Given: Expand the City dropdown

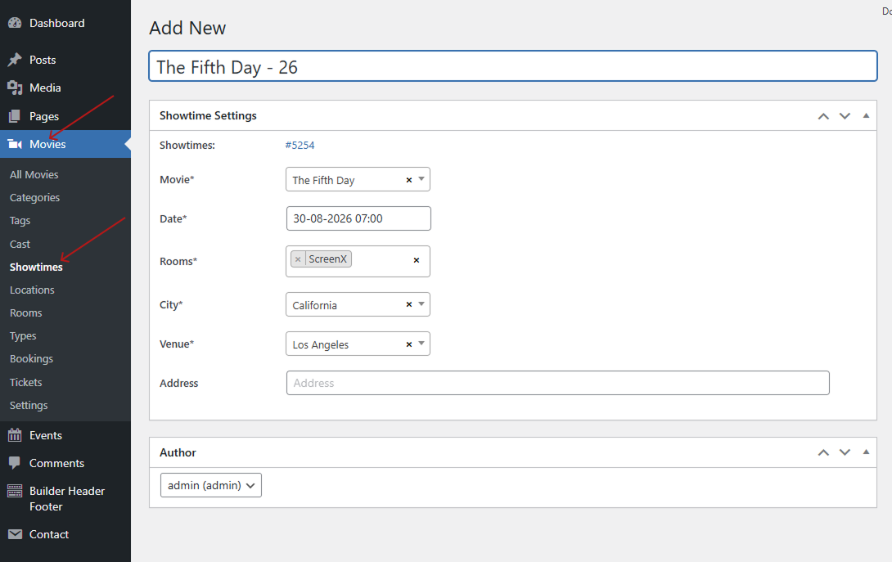Looking at the screenshot, I should 421,304.
